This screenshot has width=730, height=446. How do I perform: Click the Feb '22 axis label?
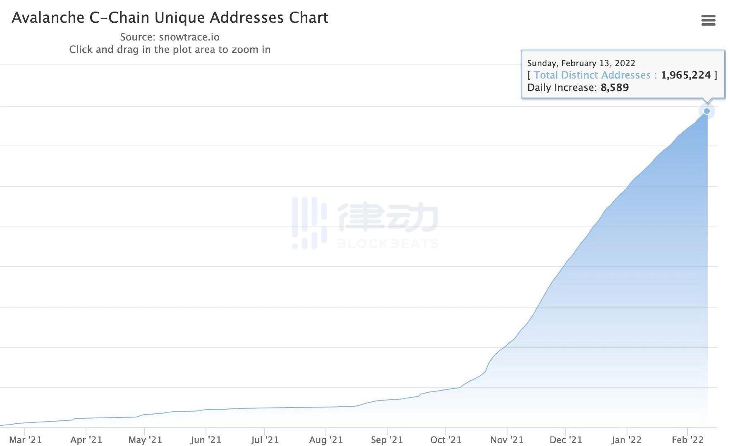pos(687,440)
